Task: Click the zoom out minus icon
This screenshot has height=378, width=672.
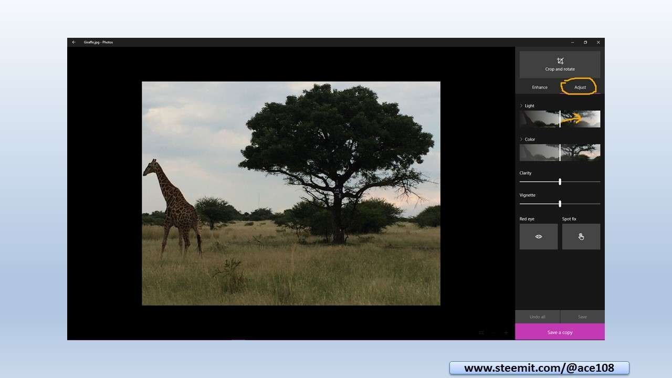Action: click(x=493, y=332)
